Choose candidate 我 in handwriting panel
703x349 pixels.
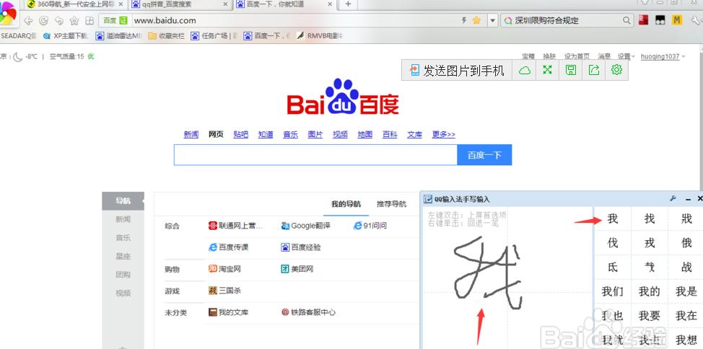tap(613, 218)
